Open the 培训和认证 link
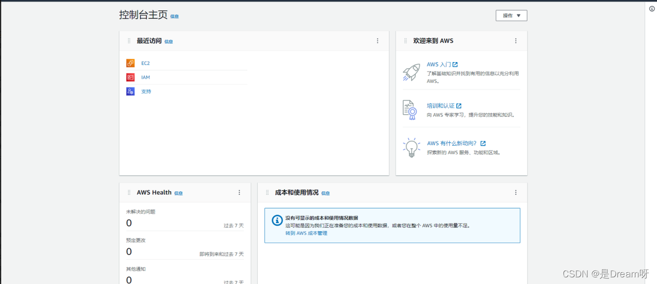This screenshot has width=657, height=284. (444, 106)
